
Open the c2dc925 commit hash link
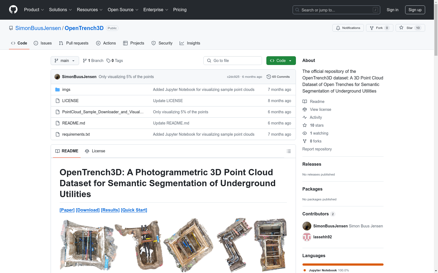tap(233, 77)
